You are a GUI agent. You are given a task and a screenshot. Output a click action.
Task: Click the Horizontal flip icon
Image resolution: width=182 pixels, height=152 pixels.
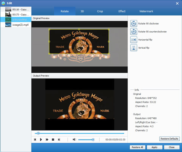133,40
